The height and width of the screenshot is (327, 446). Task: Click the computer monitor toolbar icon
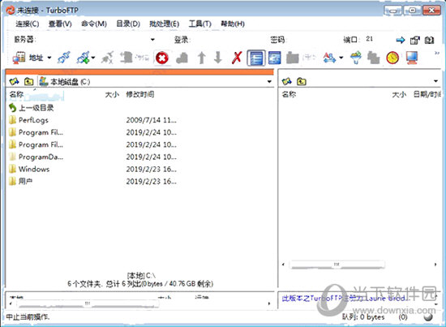412,58
